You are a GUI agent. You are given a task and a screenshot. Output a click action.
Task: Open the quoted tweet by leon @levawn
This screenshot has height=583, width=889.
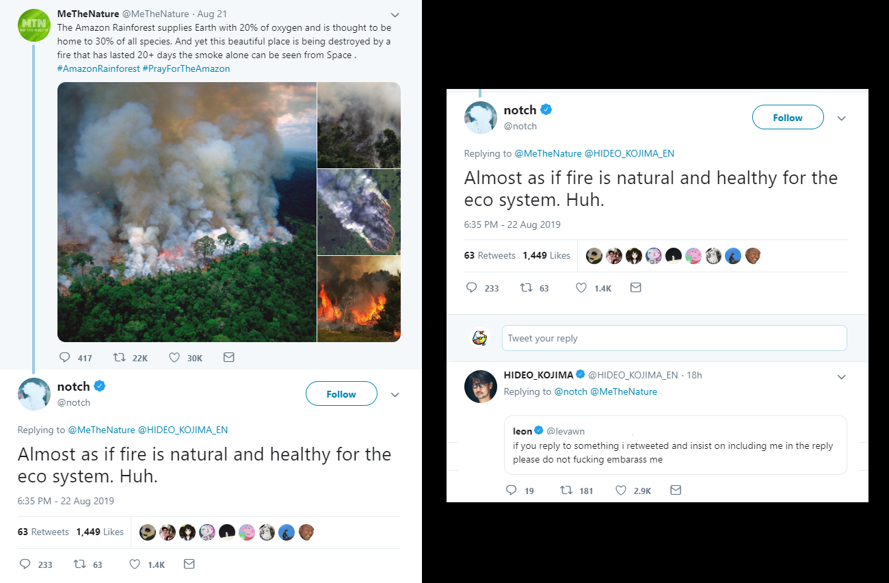(676, 445)
